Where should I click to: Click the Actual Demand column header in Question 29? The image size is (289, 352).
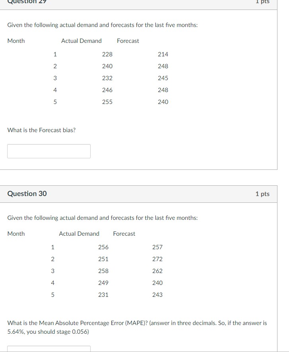81,40
